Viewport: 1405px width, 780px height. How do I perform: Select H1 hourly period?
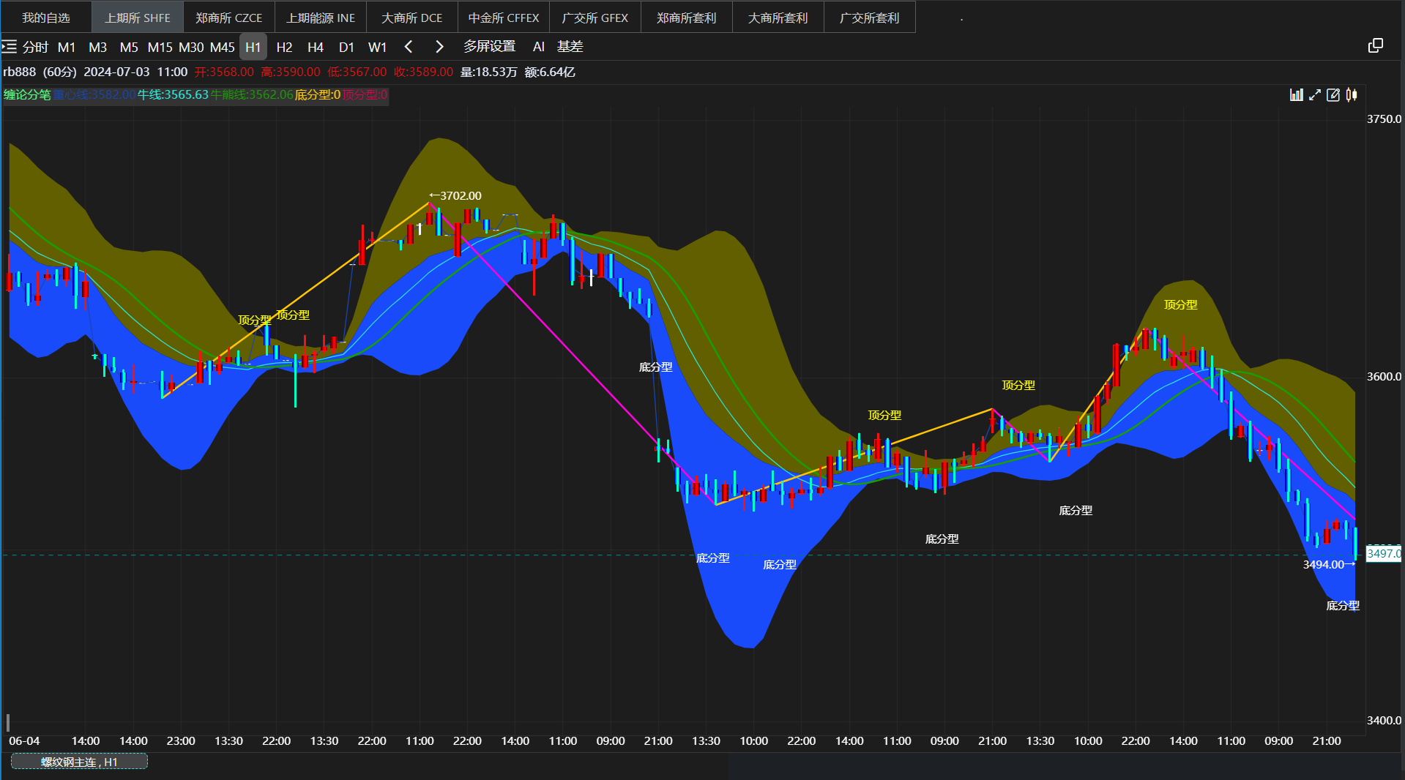pyautogui.click(x=253, y=47)
